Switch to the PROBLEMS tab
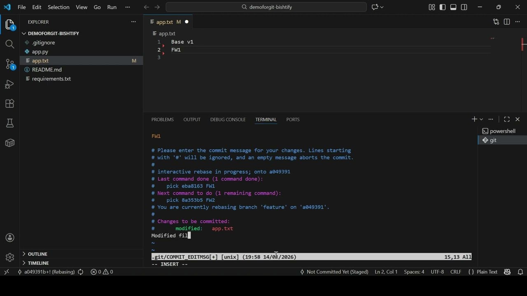This screenshot has height=296, width=527. pos(163,119)
